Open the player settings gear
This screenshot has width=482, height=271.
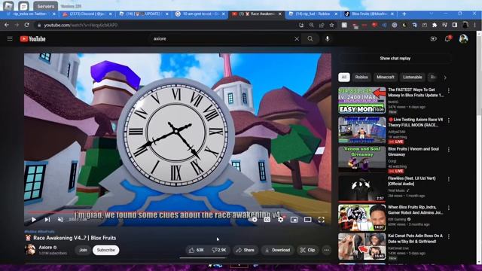coord(280,219)
